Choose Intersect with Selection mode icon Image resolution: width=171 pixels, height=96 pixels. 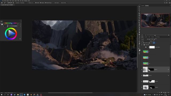13,3
